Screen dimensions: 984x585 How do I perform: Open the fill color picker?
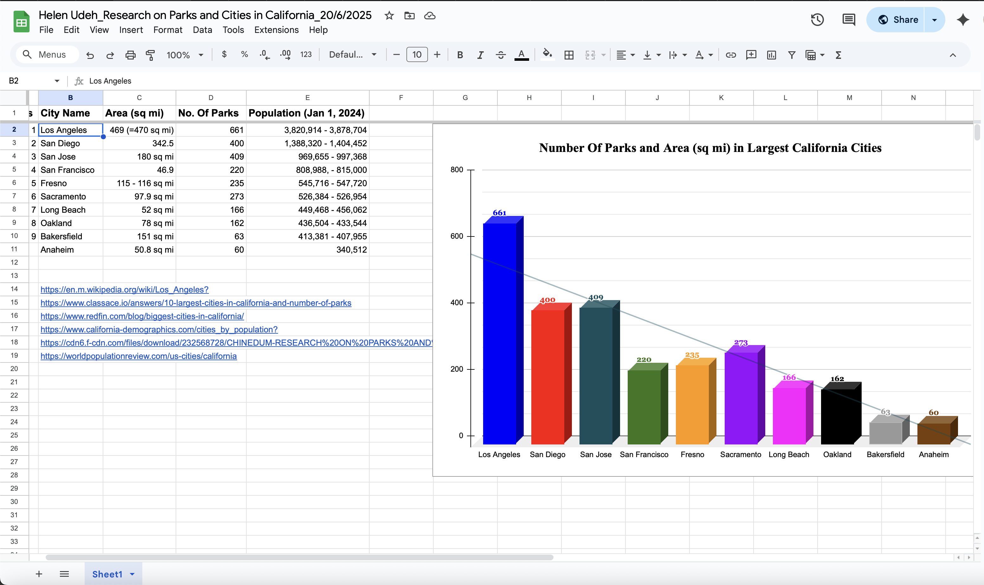[547, 54]
